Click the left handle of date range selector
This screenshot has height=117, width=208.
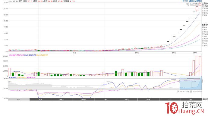180,80
